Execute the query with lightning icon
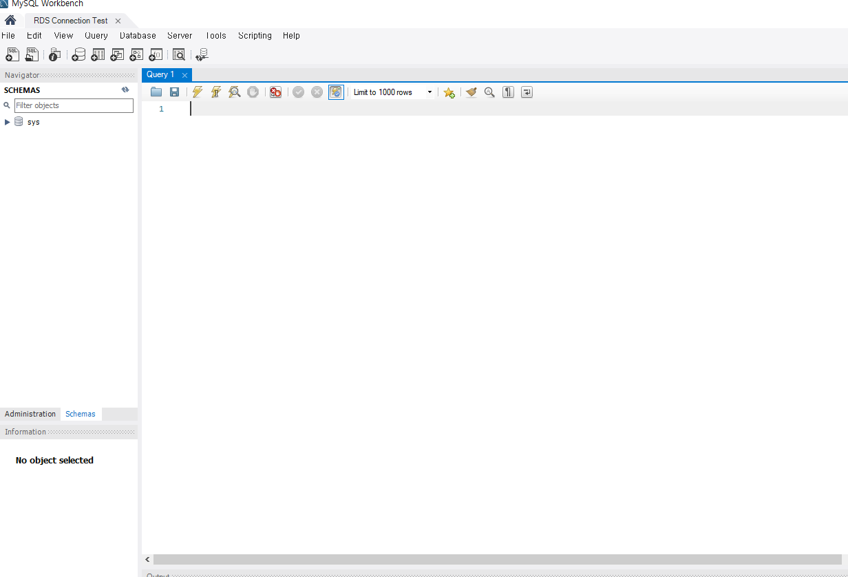848x577 pixels. click(x=198, y=92)
